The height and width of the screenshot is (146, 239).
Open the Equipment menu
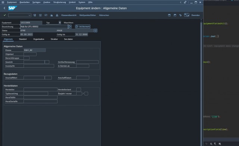click(12, 2)
